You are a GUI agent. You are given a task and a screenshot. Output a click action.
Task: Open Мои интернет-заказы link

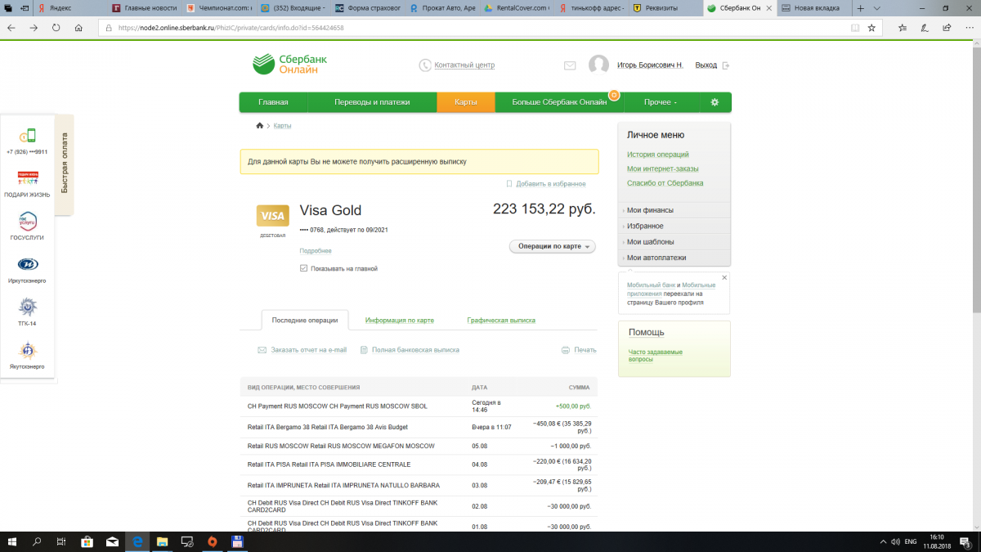point(663,168)
